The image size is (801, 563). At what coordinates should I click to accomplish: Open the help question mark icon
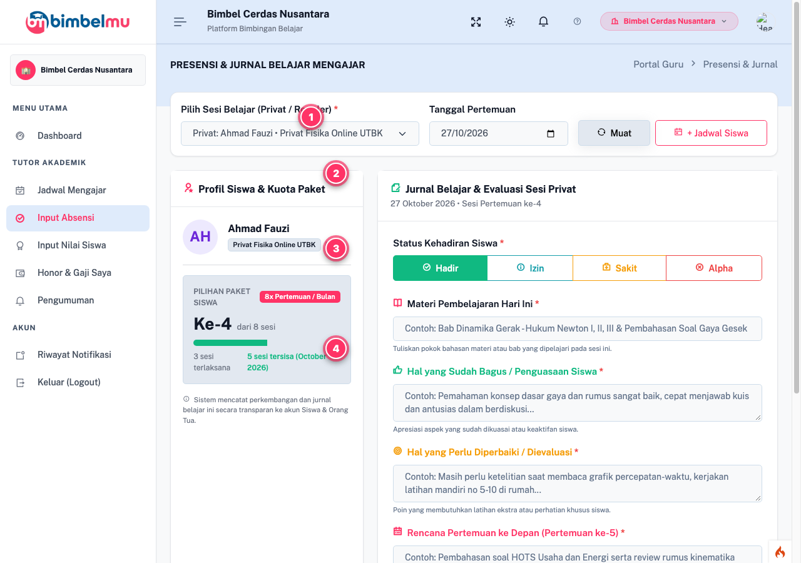pyautogui.click(x=577, y=21)
